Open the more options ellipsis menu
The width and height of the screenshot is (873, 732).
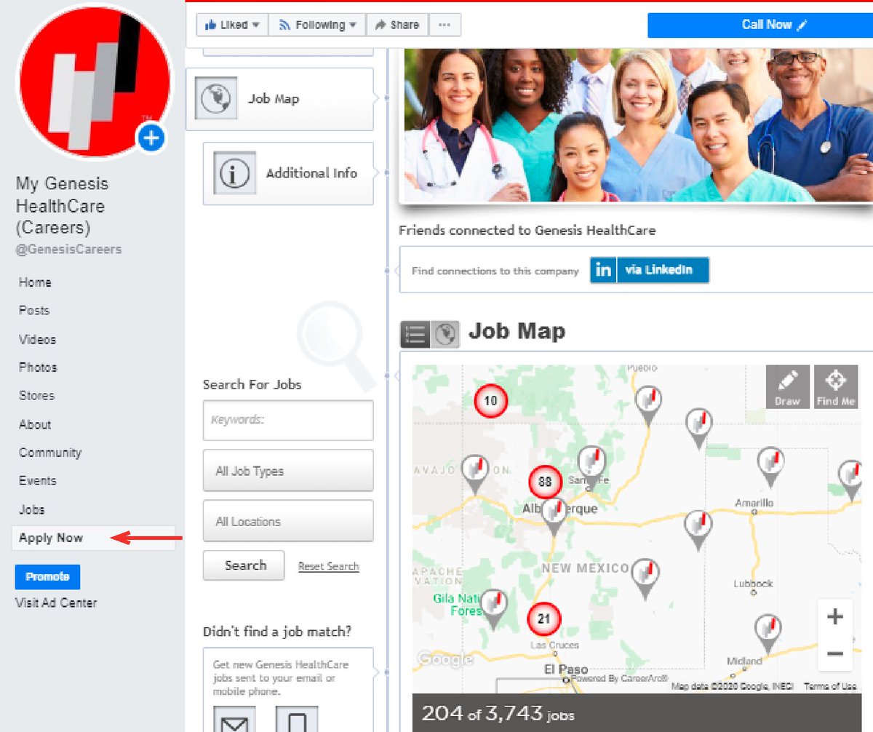(445, 25)
